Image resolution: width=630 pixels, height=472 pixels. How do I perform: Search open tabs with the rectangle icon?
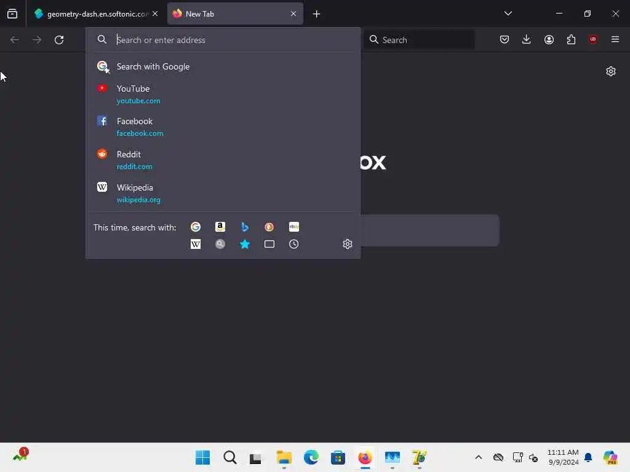pos(269,244)
